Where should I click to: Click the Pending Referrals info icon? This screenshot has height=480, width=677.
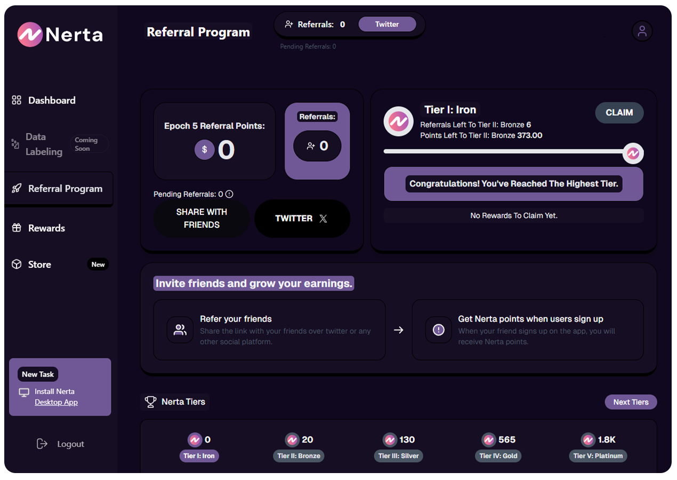coord(229,194)
